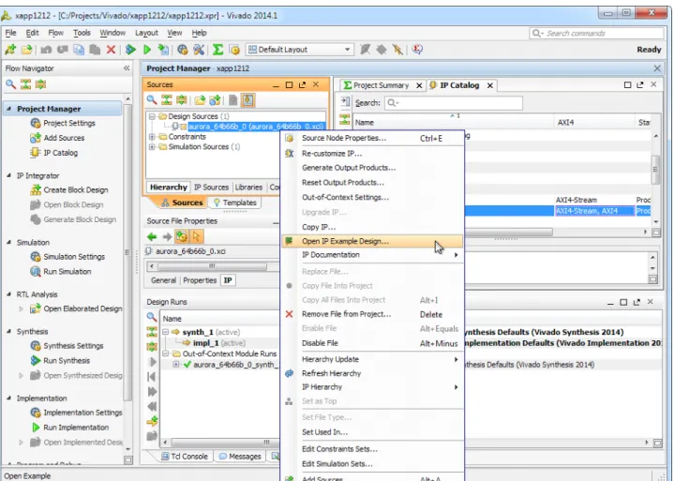
Task: Click Run Simulation in Flow Navigator
Action: coord(67,272)
